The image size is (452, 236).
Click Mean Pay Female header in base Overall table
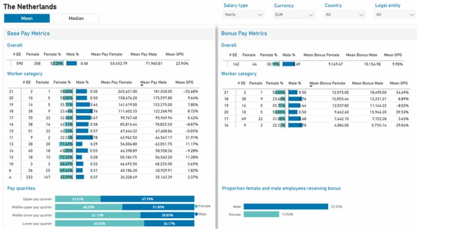point(106,55)
